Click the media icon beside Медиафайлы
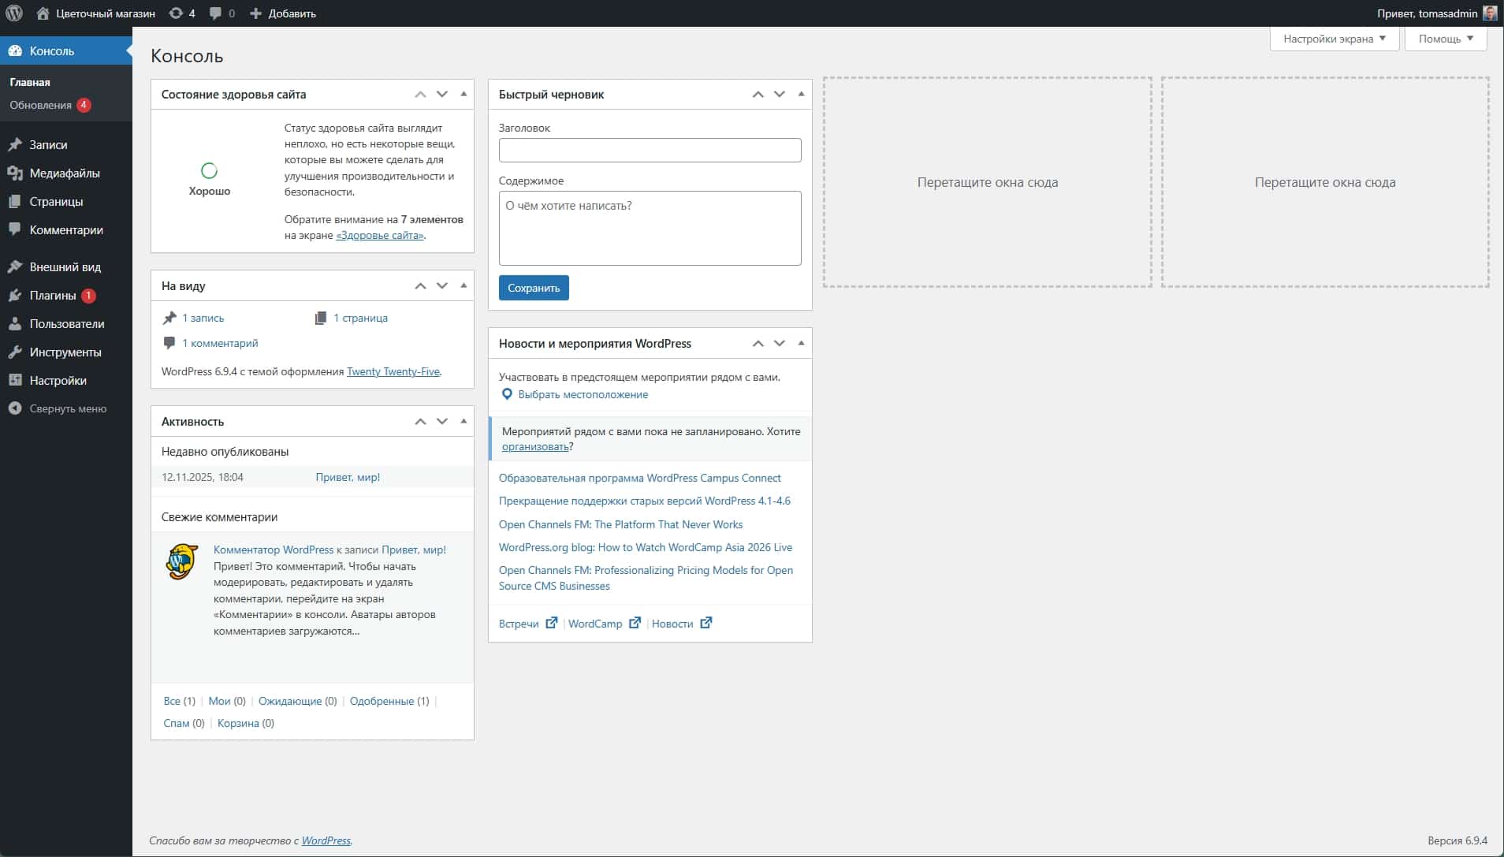 [15, 173]
